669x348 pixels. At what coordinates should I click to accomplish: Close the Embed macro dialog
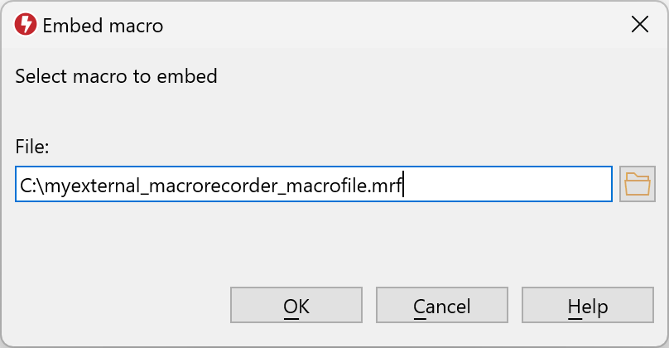coord(639,25)
